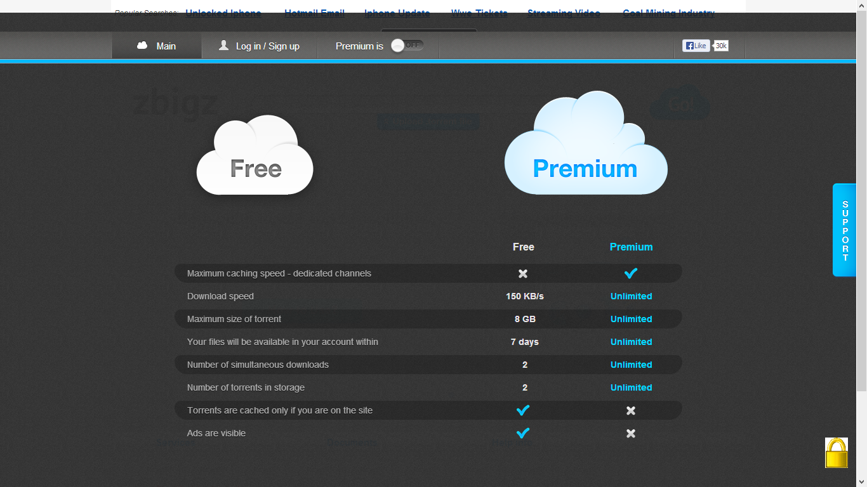Click the Free column header
Screen dimensions: 867x487
pyautogui.click(x=524, y=247)
